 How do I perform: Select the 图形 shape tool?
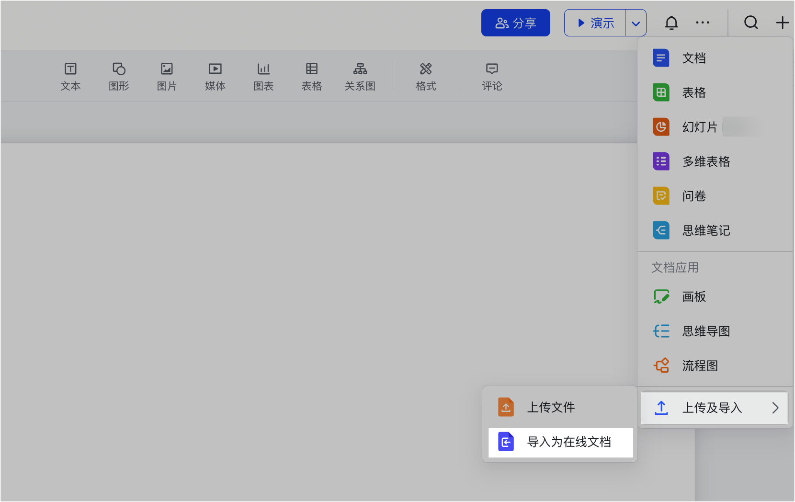pyautogui.click(x=119, y=76)
